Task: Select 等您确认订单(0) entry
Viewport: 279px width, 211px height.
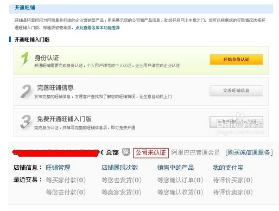Action: click(180, 180)
